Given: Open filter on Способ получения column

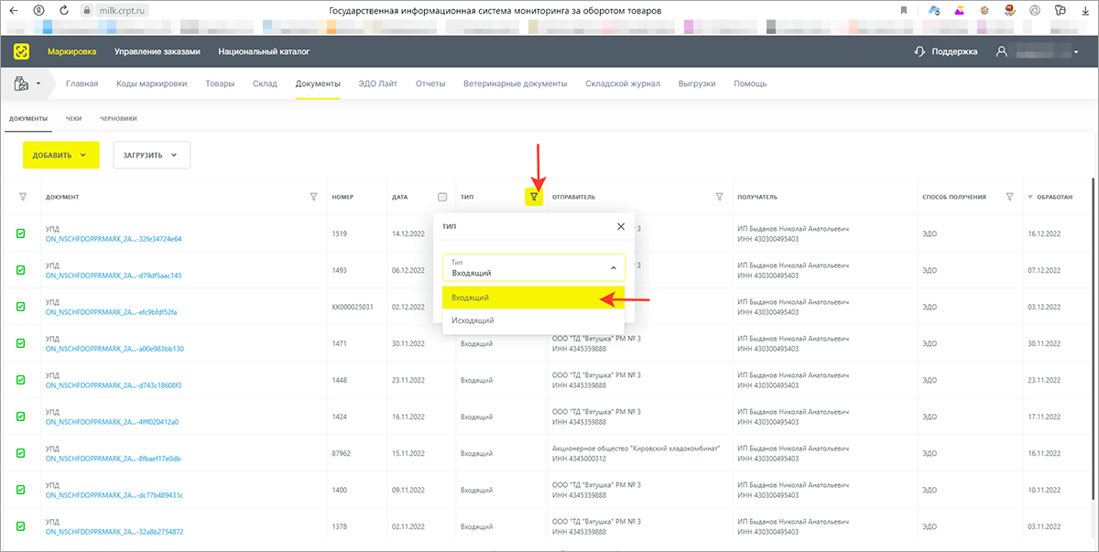Looking at the screenshot, I should [1009, 196].
